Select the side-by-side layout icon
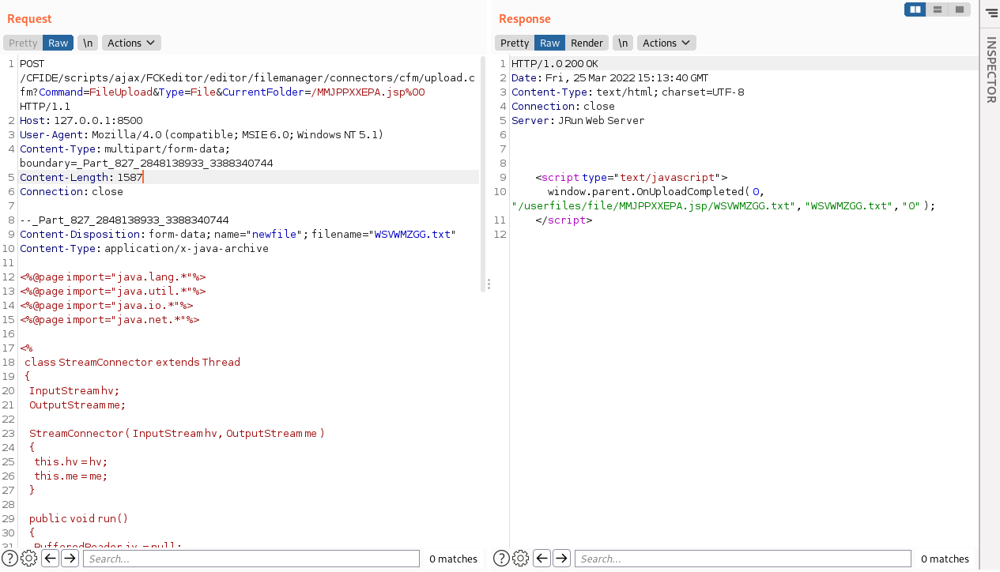Image resolution: width=1000 pixels, height=572 pixels. (x=915, y=9)
